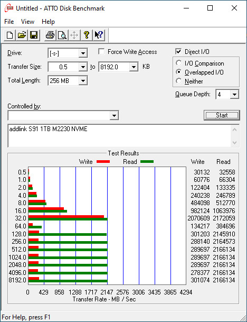Activate the context help arrow-question icon

(99, 35)
